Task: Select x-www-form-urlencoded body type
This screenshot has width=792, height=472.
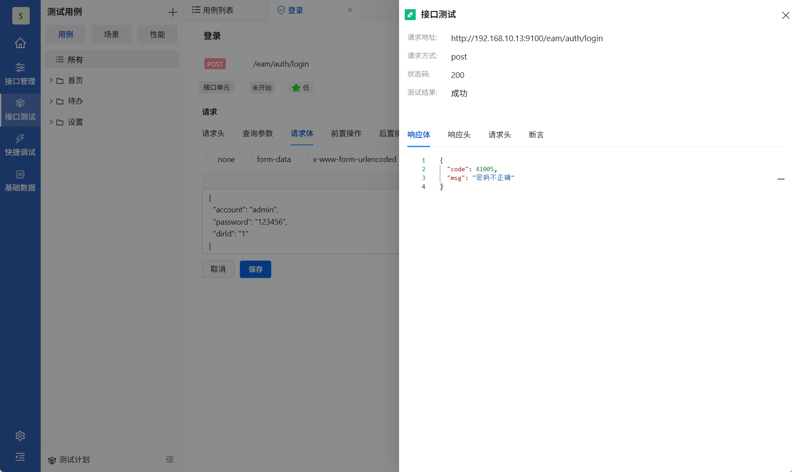Action: pos(304,159)
